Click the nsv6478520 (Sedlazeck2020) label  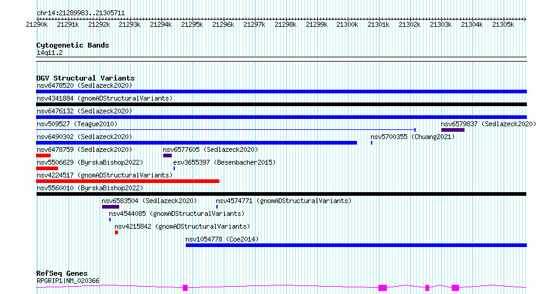pos(84,85)
